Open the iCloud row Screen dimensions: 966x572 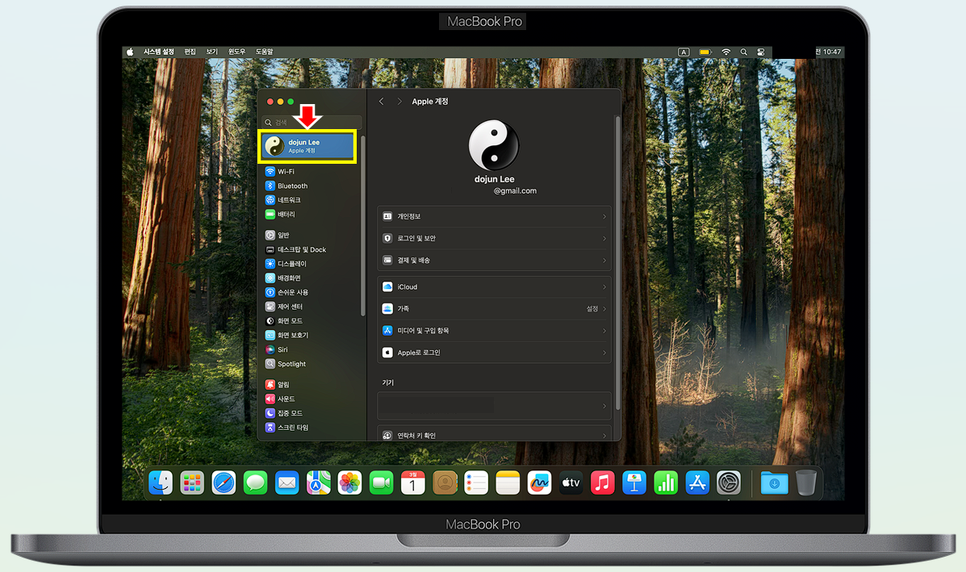point(494,287)
